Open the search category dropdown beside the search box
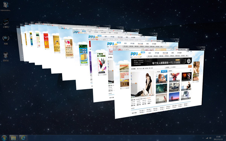226x141 pixels. pos(168,67)
